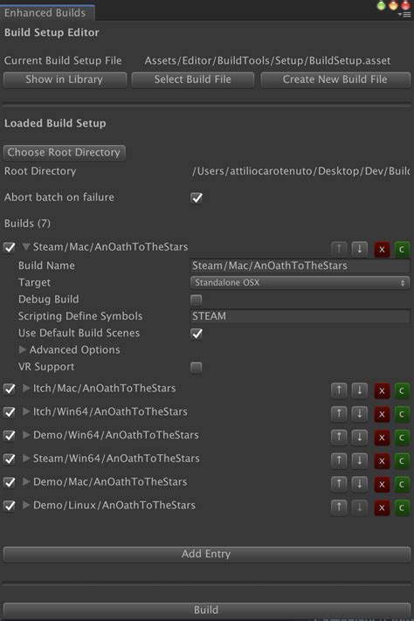Delete the Demo/Win64 build entry
The width and height of the screenshot is (414, 621).
(382, 438)
